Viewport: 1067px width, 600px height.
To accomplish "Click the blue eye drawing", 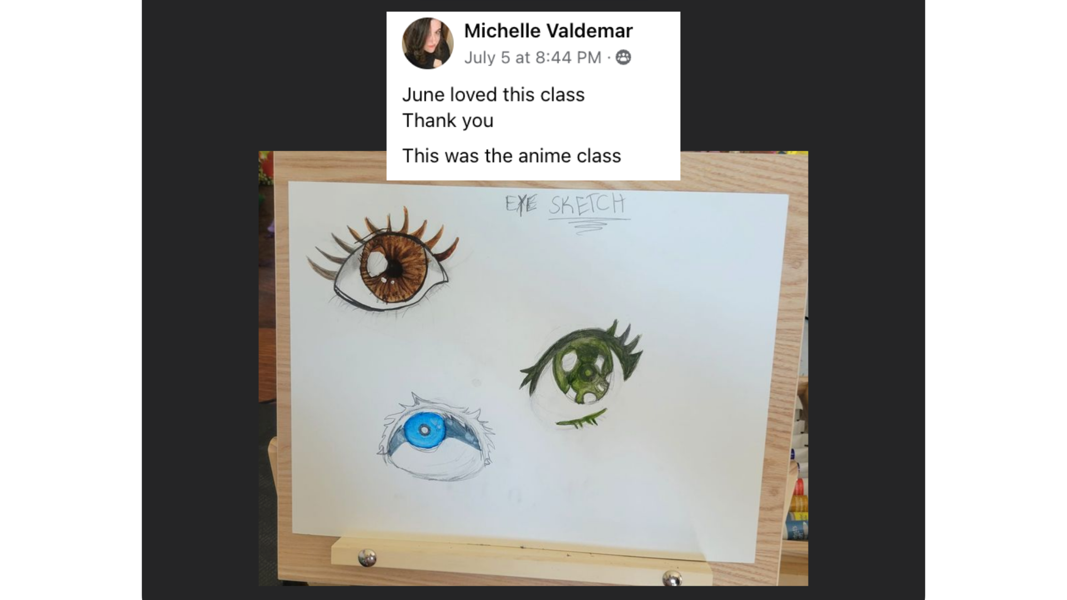I will [x=435, y=437].
